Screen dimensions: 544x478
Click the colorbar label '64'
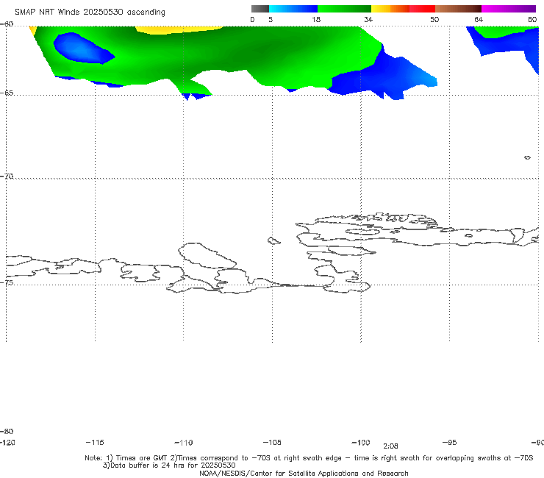pyautogui.click(x=479, y=19)
